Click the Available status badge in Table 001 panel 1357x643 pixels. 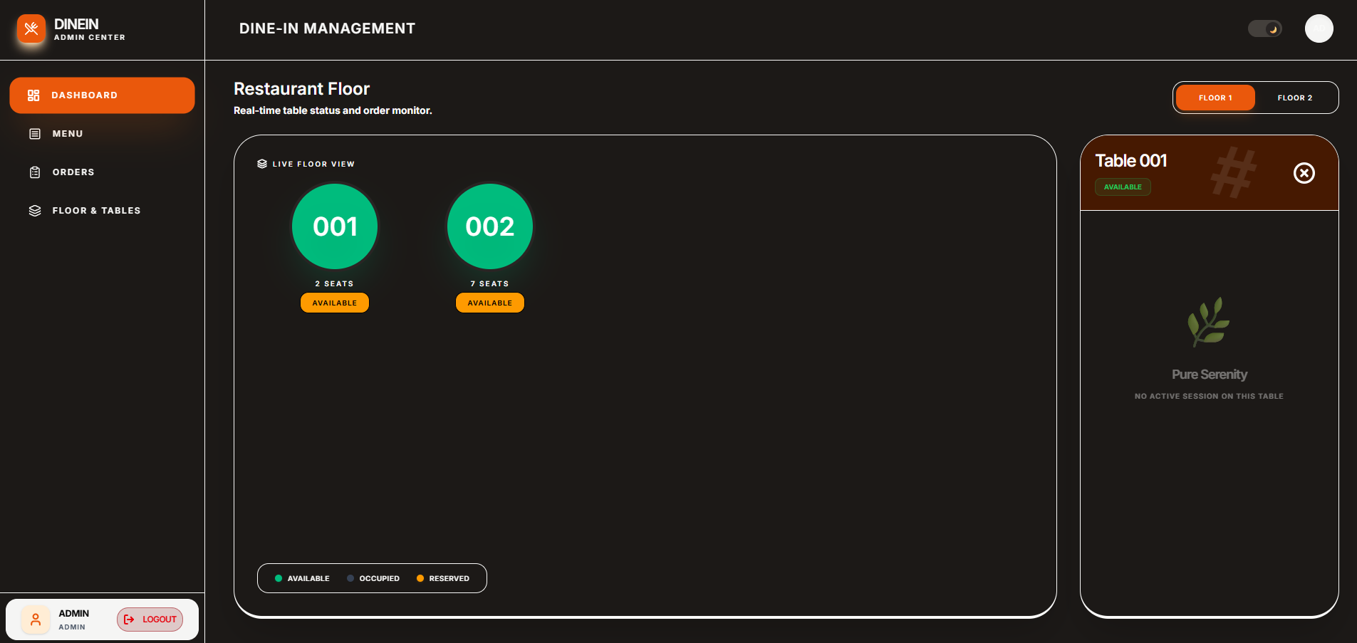click(x=1123, y=187)
